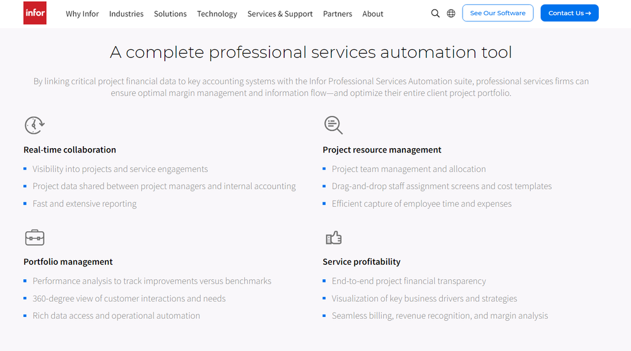Click "Drag-and-drop staff assignment screens" line
This screenshot has height=351, width=631.
[442, 186]
